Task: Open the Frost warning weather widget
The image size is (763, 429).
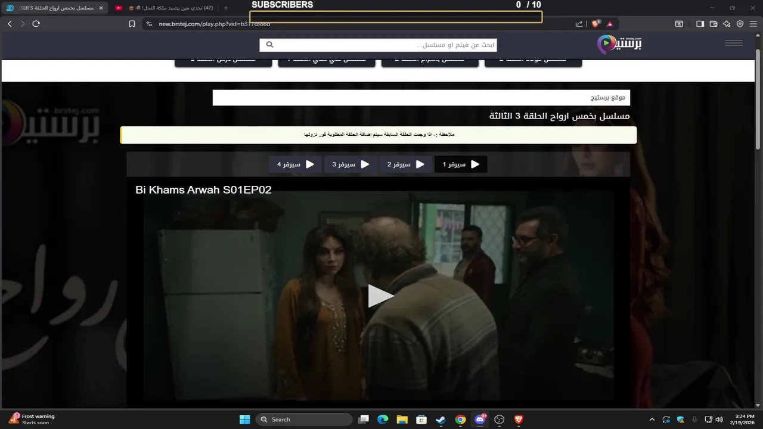Action: coord(33,419)
